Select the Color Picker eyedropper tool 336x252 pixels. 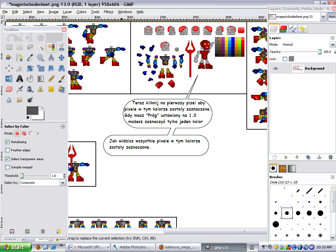click(x=30, y=57)
